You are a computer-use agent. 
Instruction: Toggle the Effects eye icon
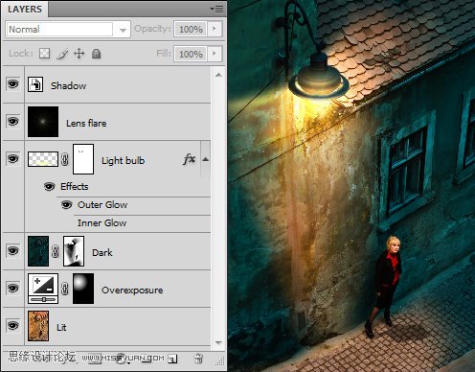50,186
